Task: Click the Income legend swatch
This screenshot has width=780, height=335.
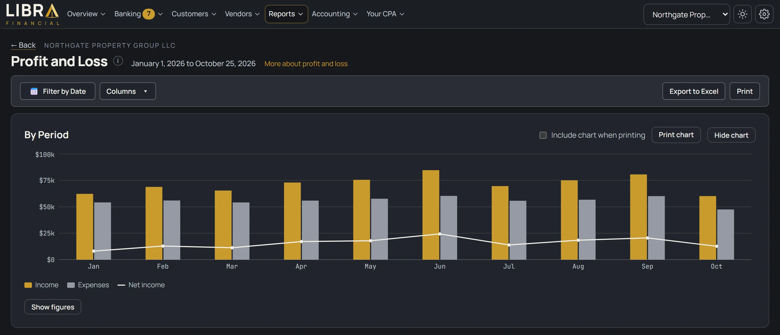Action: click(28, 285)
